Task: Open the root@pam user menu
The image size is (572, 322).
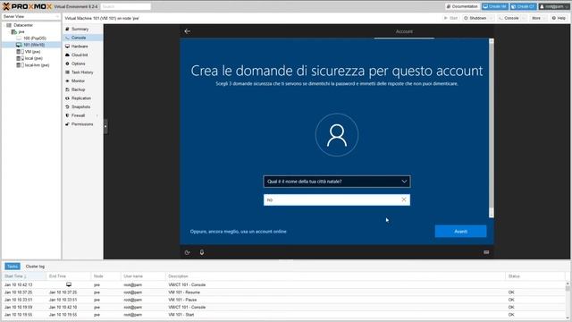Action: (x=554, y=6)
